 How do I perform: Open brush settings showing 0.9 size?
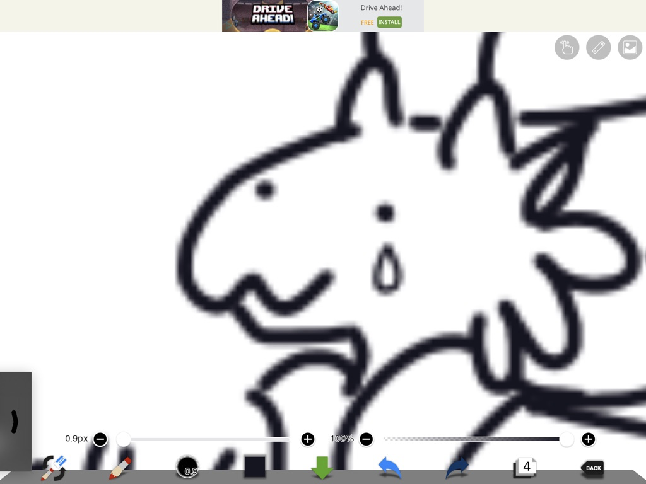pos(187,468)
